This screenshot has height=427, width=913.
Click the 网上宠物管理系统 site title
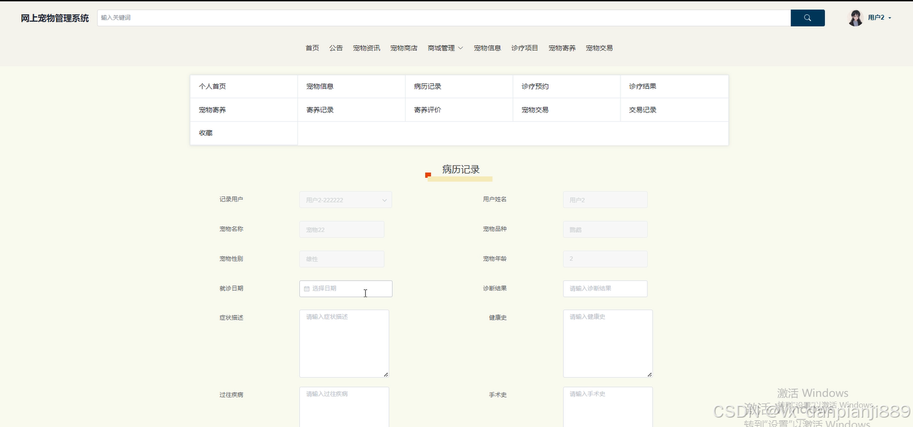(55, 18)
